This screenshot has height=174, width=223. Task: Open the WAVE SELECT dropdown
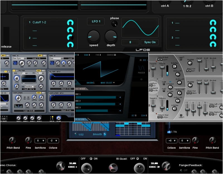point(107,83)
